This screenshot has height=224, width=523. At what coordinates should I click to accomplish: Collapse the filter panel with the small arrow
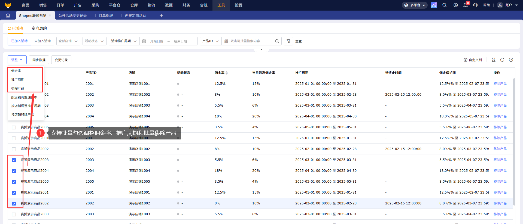point(261,49)
